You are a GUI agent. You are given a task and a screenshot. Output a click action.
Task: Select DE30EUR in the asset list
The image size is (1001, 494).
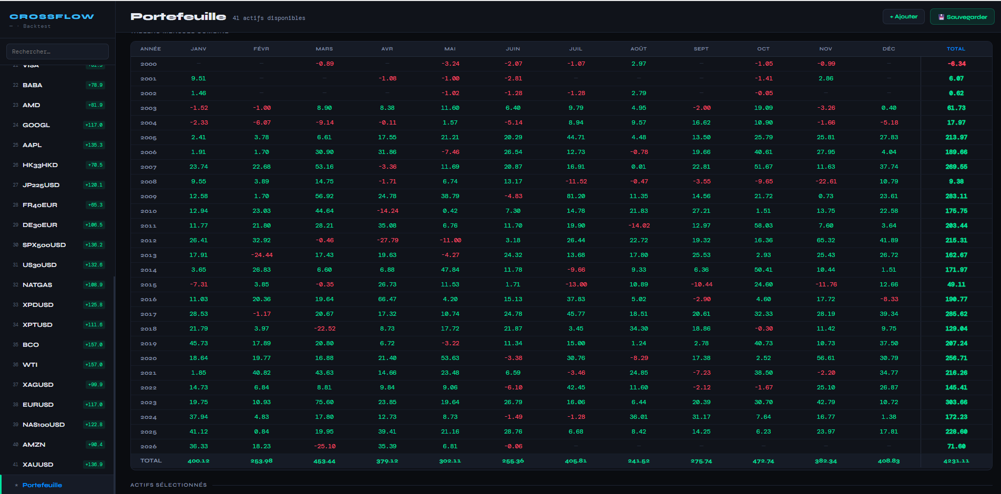tap(57, 225)
